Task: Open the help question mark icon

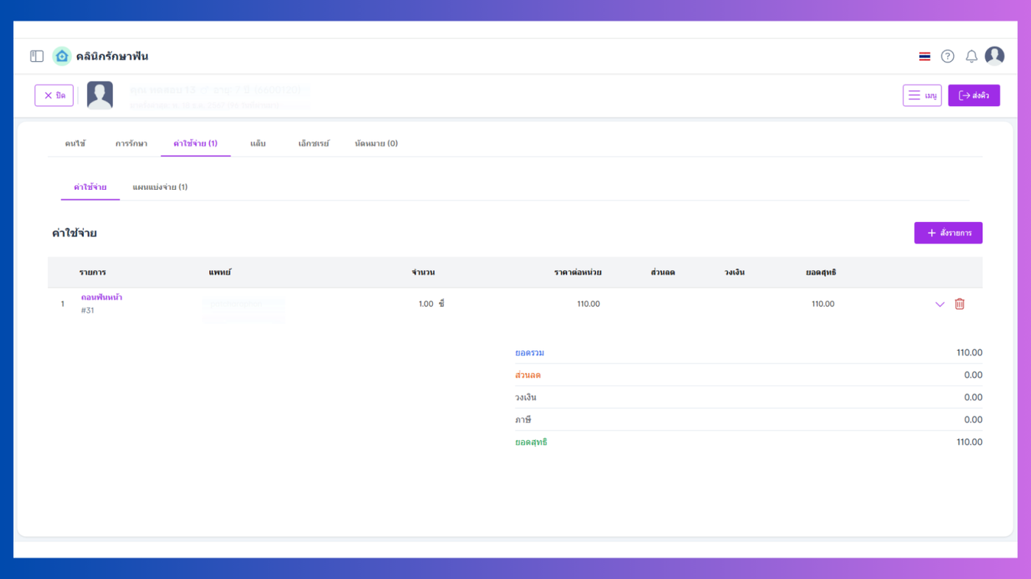Action: [x=948, y=57]
